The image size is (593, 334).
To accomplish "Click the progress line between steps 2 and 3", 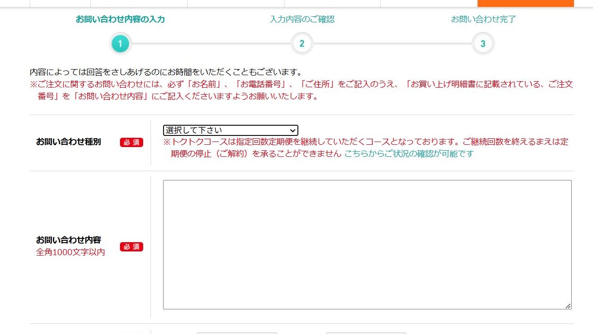I will pyautogui.click(x=392, y=44).
